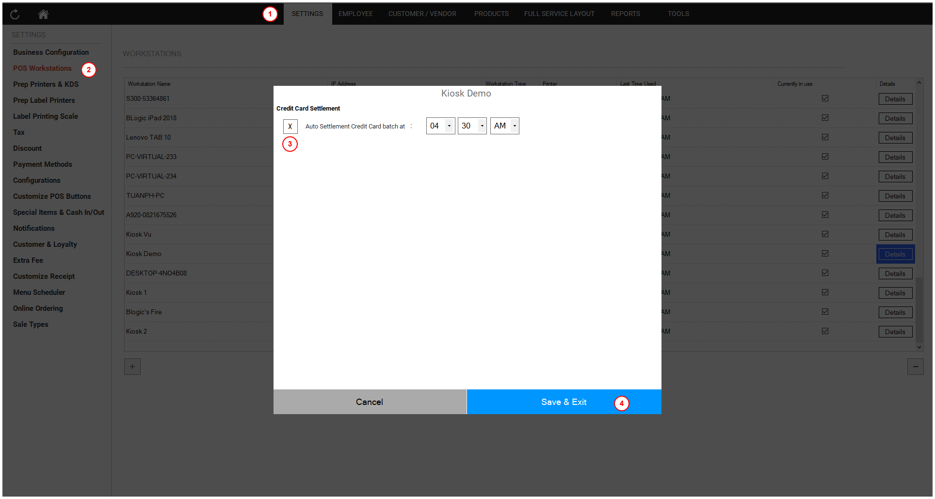This screenshot has height=499, width=935.
Task: Click the minus icon to remove workstation
Action: coord(915,367)
